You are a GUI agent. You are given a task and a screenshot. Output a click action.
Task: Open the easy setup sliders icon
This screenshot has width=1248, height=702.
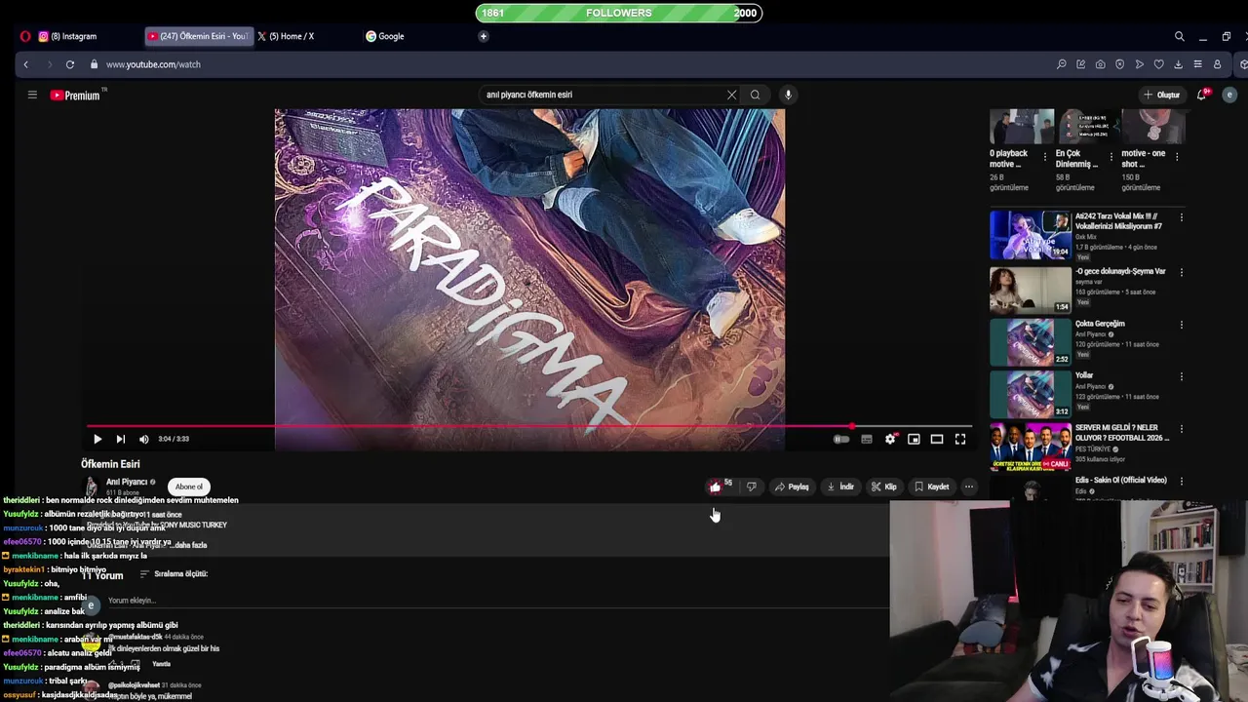click(1198, 64)
